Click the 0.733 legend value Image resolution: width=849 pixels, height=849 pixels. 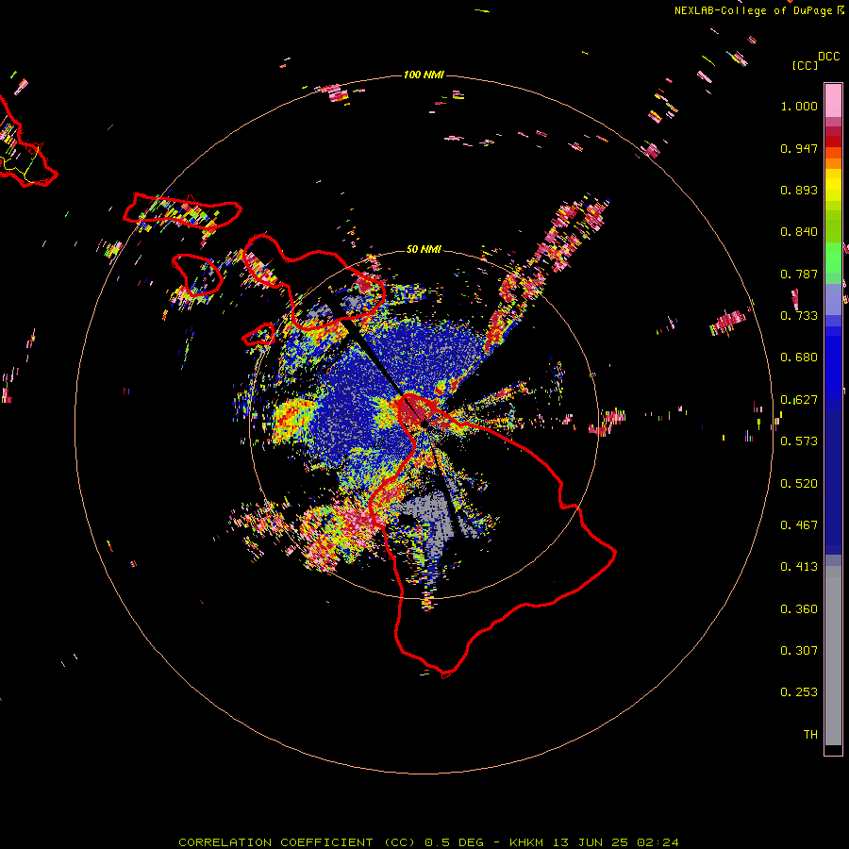tap(799, 316)
